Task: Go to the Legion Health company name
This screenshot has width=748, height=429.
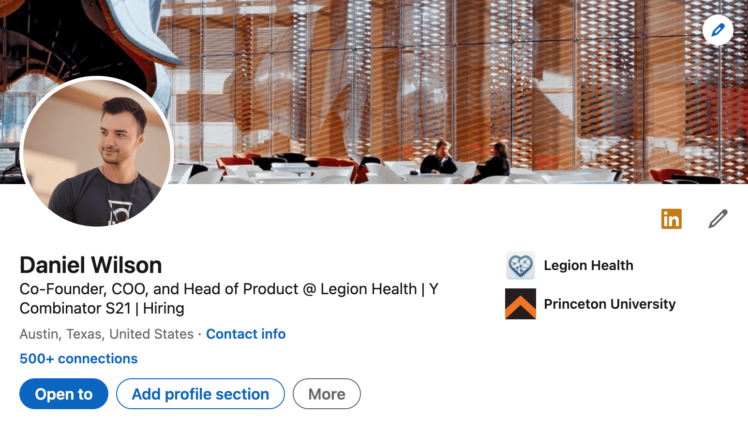Action: [x=588, y=265]
